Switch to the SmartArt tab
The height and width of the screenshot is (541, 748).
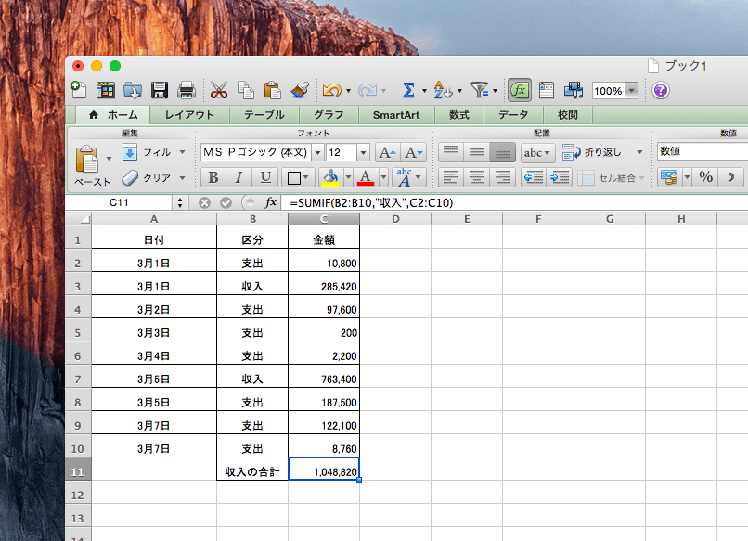tap(396, 115)
